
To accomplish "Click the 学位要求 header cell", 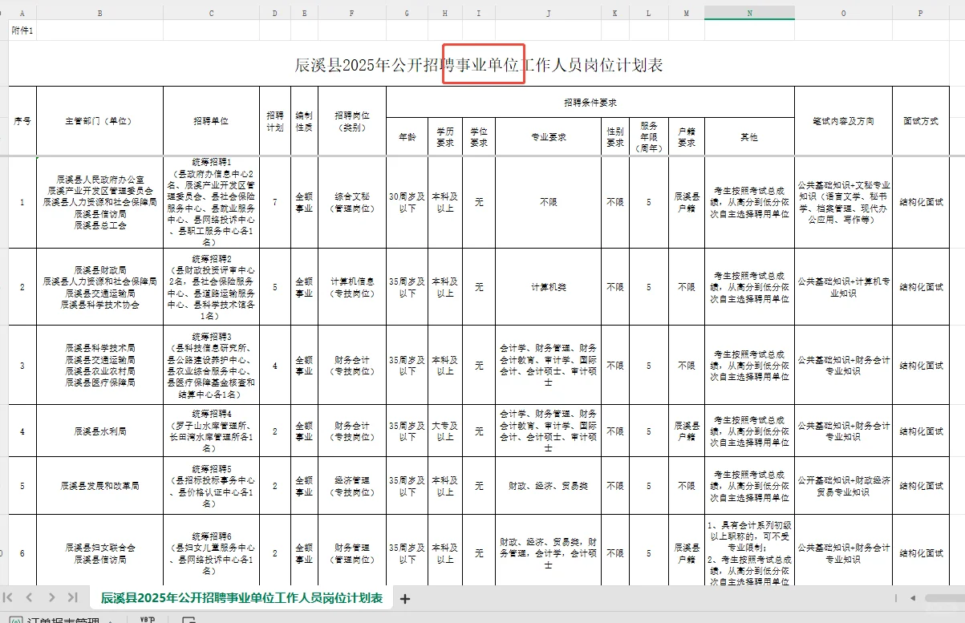I will [479, 137].
